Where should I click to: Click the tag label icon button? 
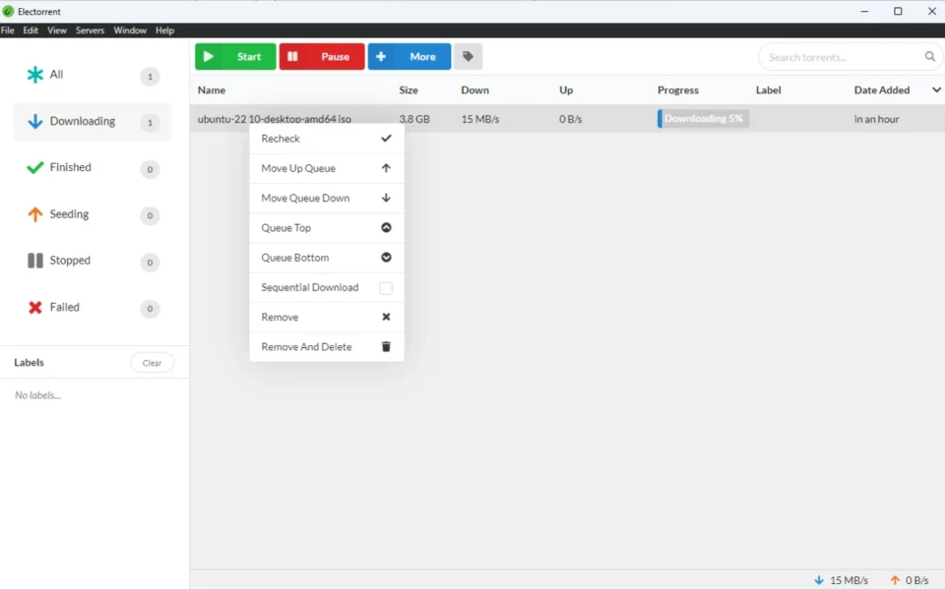pos(468,57)
